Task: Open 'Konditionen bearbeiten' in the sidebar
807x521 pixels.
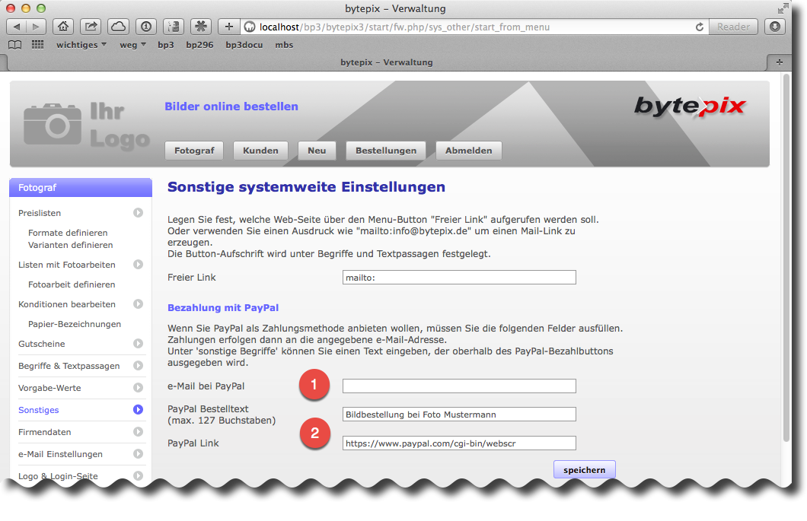Action: click(x=67, y=304)
